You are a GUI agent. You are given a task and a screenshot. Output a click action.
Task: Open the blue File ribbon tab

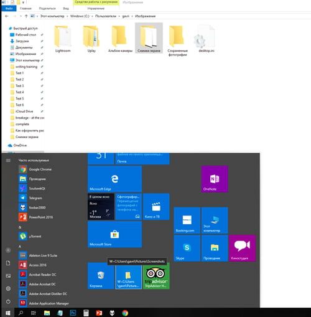pos(9,9)
